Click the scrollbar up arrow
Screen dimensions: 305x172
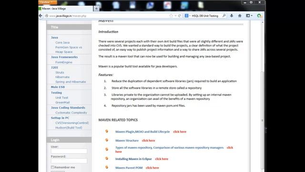click(263, 22)
